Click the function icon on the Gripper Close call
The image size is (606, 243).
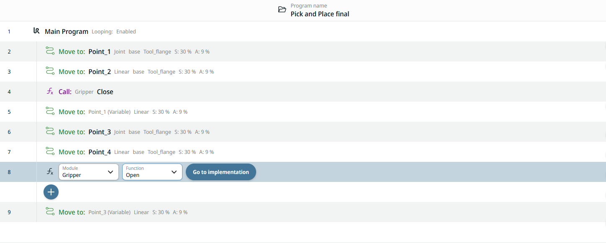[x=50, y=92]
